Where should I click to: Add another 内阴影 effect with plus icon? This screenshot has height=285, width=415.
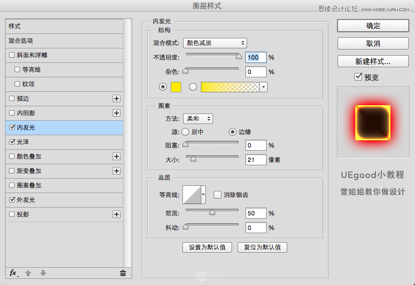tap(117, 113)
